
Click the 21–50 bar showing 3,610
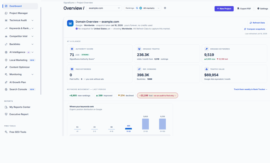[145, 124]
